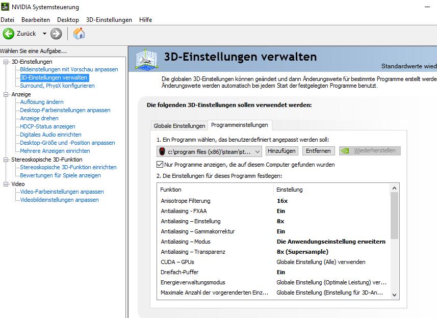Click the 8x (Supersample) value

(x=302, y=252)
